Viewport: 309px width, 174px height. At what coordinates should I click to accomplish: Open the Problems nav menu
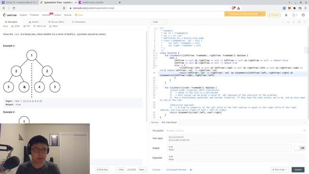[34, 15]
